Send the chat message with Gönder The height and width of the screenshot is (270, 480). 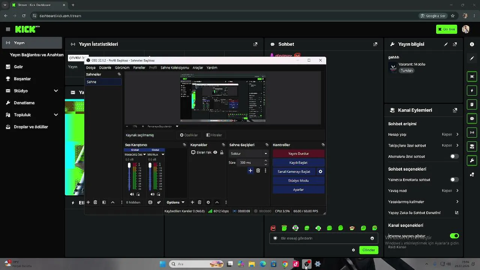[x=369, y=250]
